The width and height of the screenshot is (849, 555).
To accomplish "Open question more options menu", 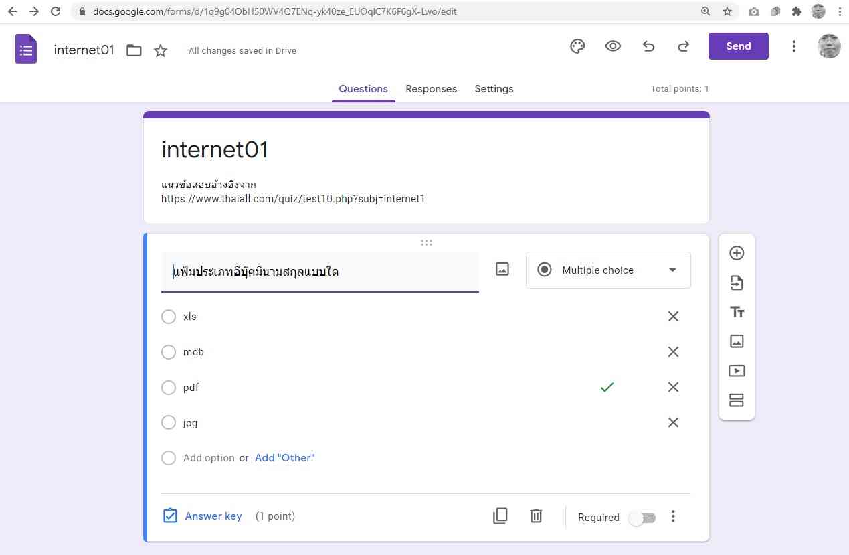I will [673, 516].
